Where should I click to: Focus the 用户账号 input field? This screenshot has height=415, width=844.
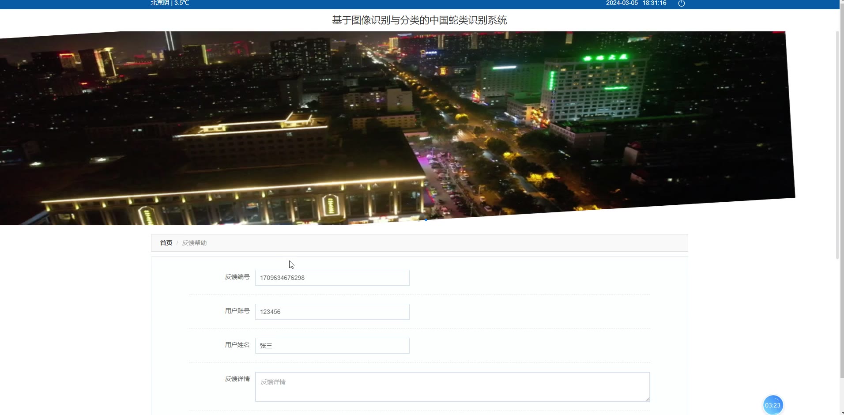(x=332, y=312)
